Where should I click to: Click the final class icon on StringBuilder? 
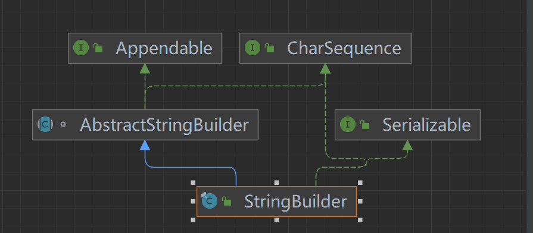pyautogui.click(x=209, y=200)
